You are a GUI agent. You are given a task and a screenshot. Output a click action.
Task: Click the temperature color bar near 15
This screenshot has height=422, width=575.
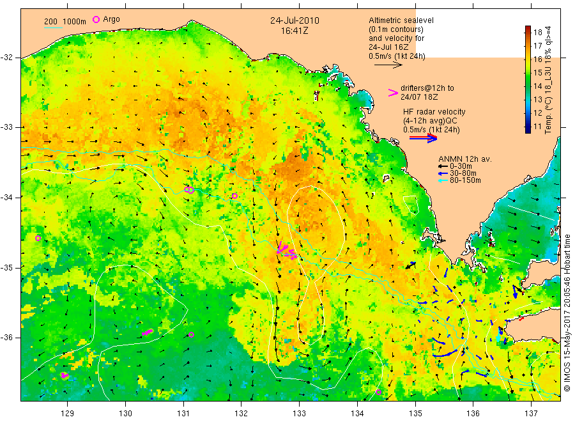pyautogui.click(x=528, y=73)
